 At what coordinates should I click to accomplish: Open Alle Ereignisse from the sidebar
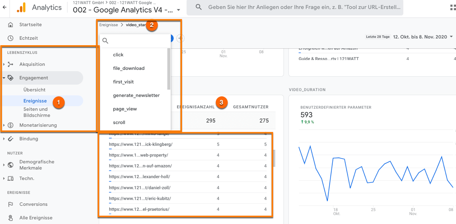[10, 218]
